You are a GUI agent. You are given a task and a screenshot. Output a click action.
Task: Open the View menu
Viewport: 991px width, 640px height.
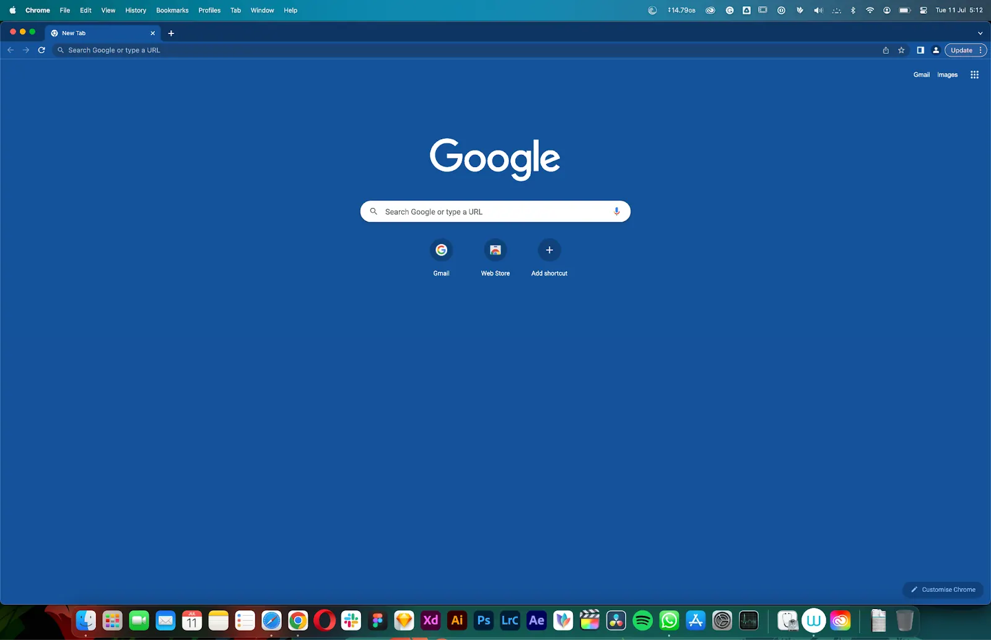(x=108, y=11)
